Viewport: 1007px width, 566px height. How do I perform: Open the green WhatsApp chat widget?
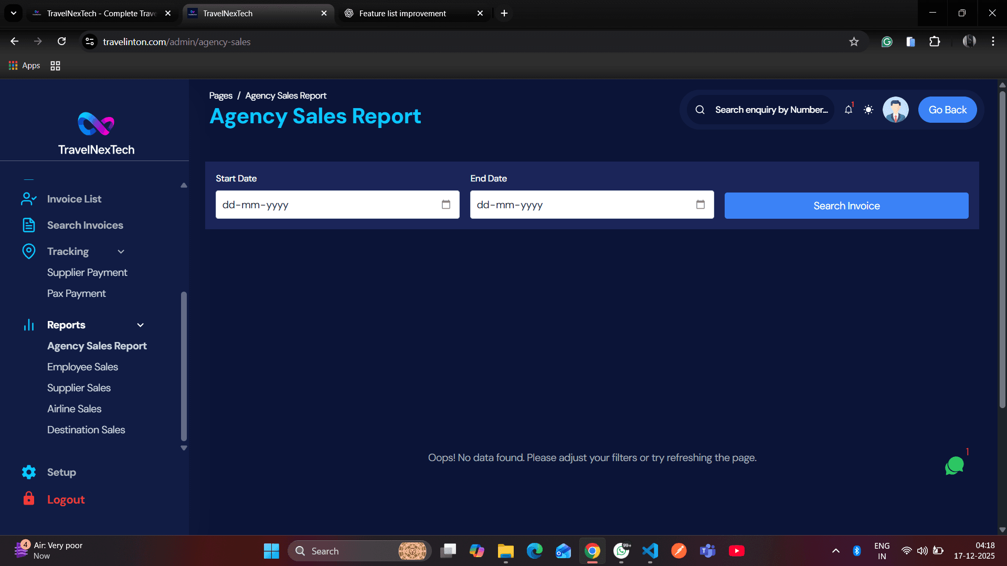pos(955,465)
